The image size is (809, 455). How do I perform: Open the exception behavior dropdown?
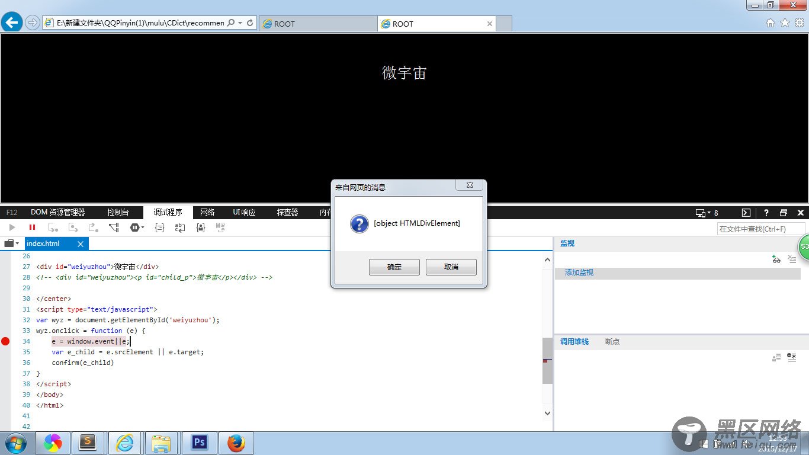point(137,227)
